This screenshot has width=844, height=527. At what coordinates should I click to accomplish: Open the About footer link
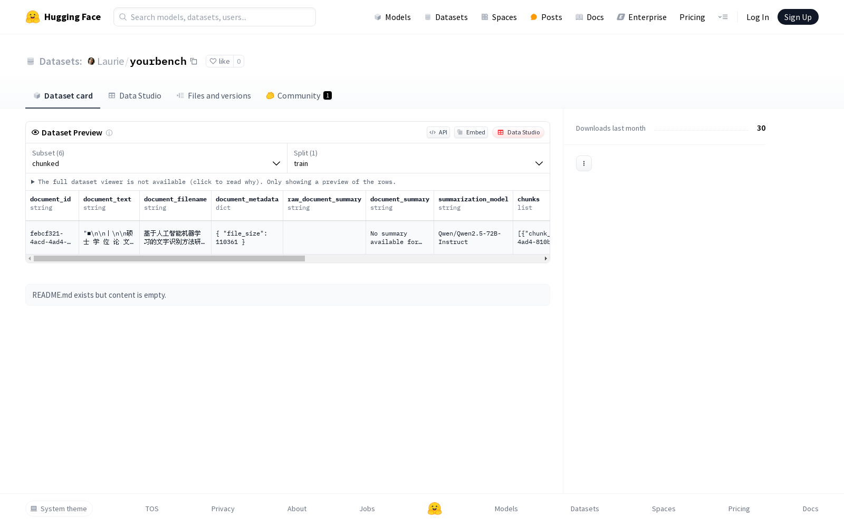pyautogui.click(x=297, y=509)
